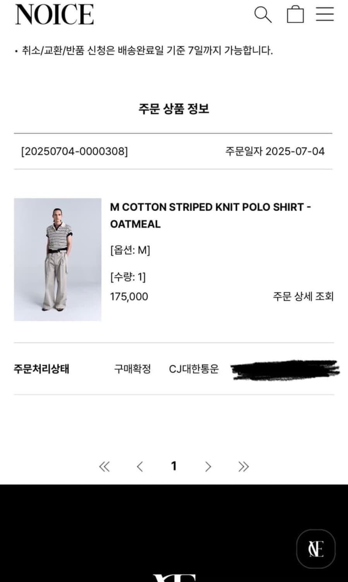Jump to last page with double-right arrows
Image resolution: width=348 pixels, height=582 pixels.
click(x=243, y=466)
